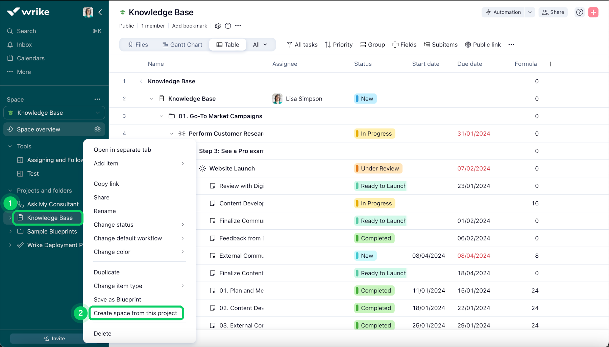Click the red plus create button
The image size is (609, 347).
coord(593,12)
